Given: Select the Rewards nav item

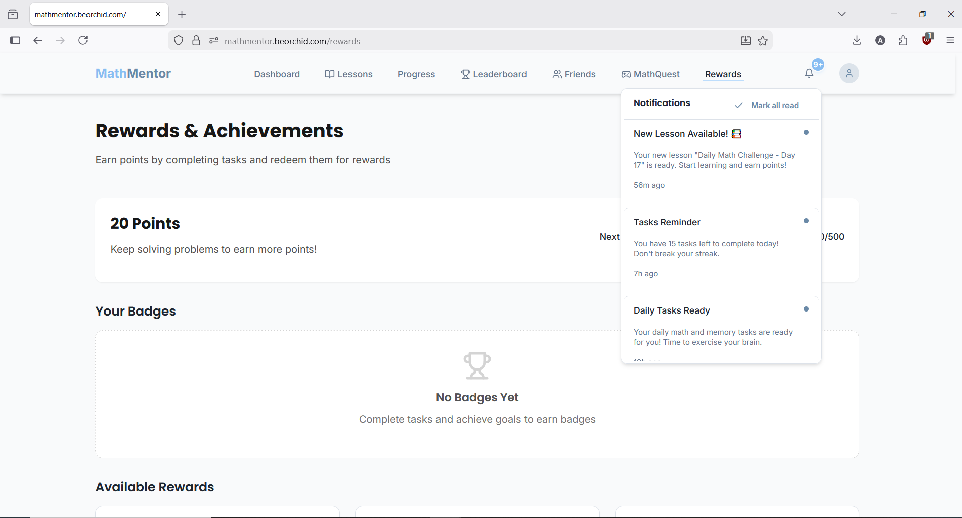Looking at the screenshot, I should point(723,74).
